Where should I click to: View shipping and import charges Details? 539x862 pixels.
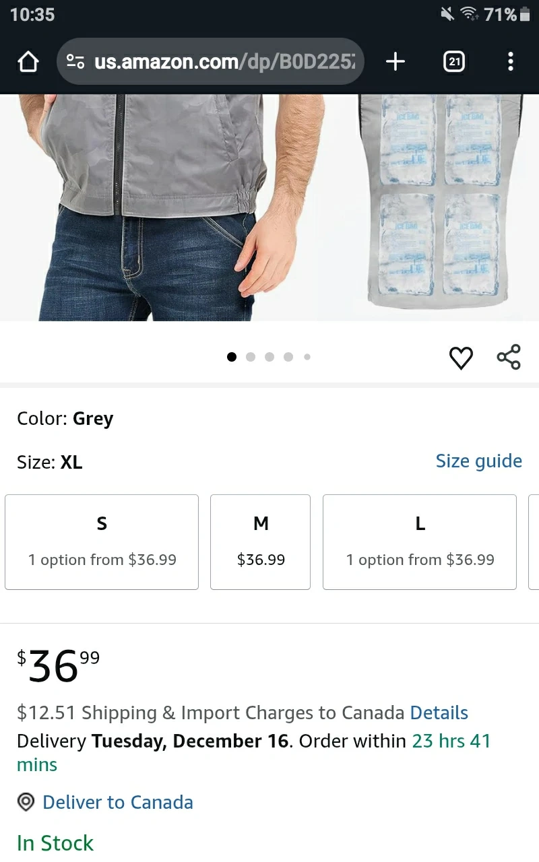pos(439,712)
